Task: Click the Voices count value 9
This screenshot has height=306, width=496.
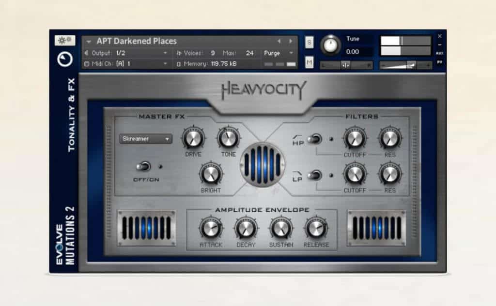Action: point(213,53)
